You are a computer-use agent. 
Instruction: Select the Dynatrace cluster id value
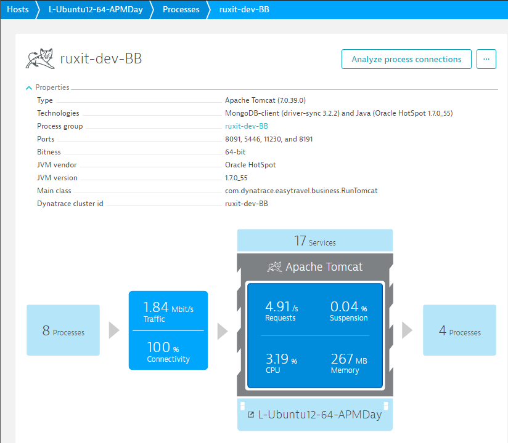click(247, 204)
